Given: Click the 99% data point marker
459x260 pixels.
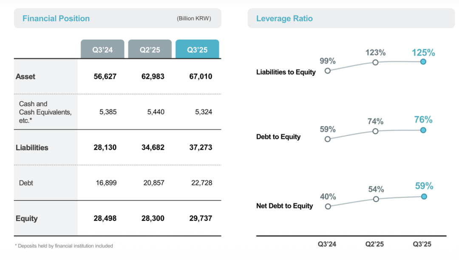Looking at the screenshot, I should click(x=327, y=71).
